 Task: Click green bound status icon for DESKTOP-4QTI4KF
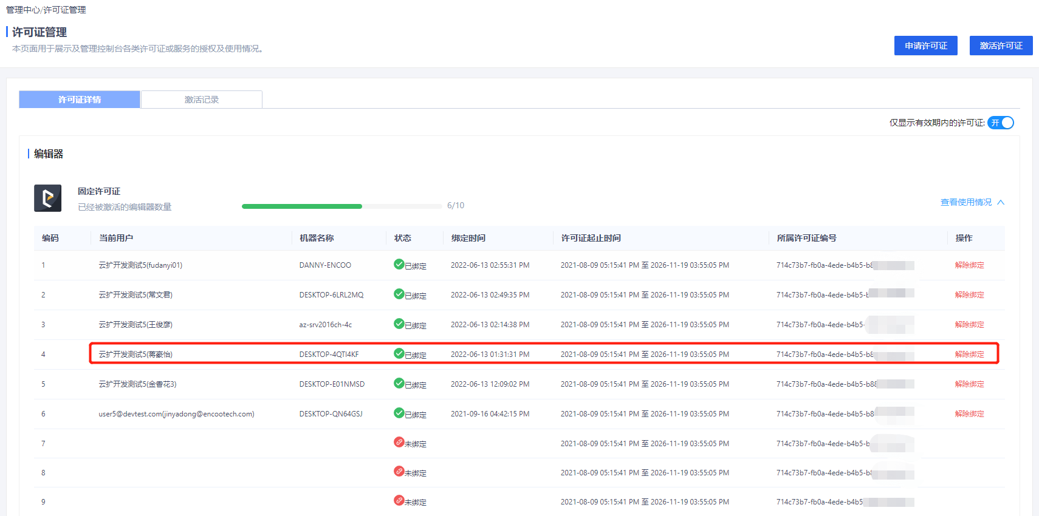coord(399,353)
